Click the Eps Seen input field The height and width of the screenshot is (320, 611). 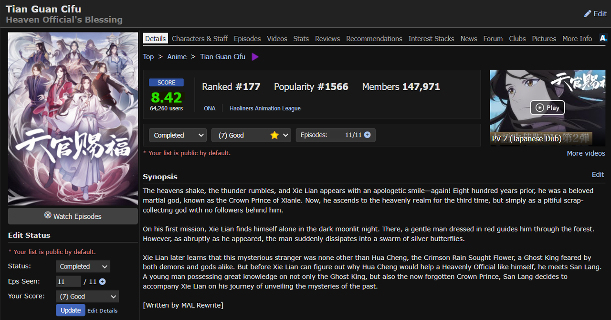pyautogui.click(x=68, y=282)
